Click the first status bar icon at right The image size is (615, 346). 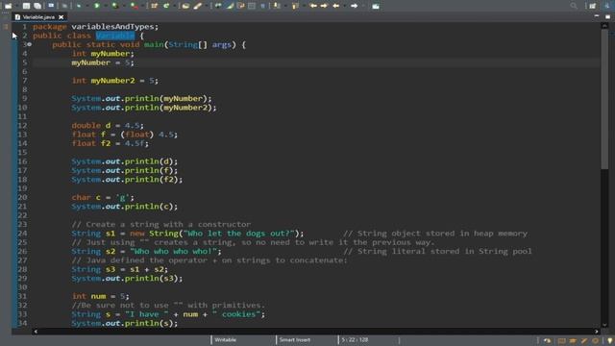(547, 340)
